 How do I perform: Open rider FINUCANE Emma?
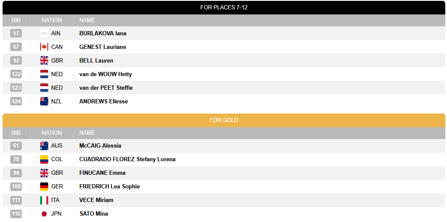[x=102, y=173]
